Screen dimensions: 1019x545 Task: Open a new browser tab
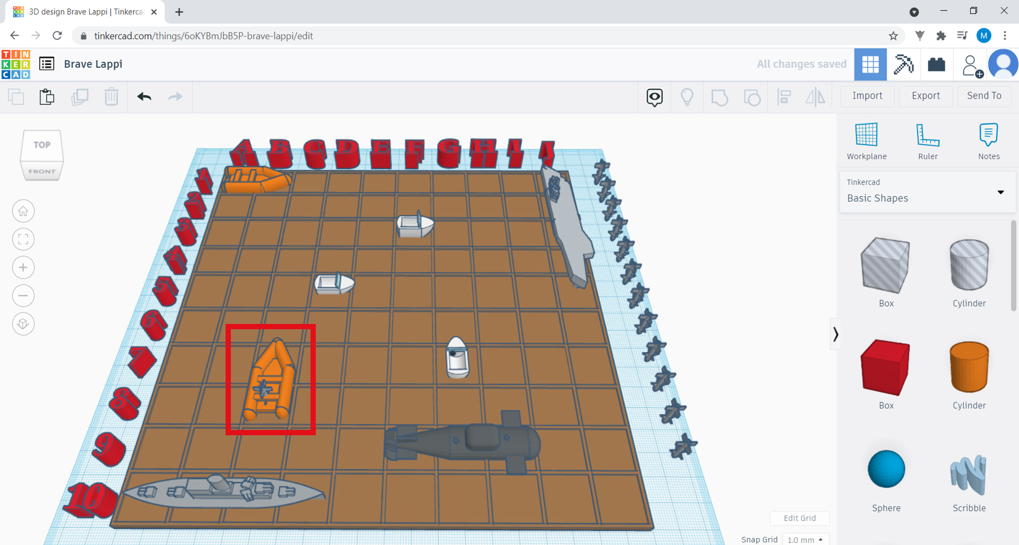click(x=179, y=12)
